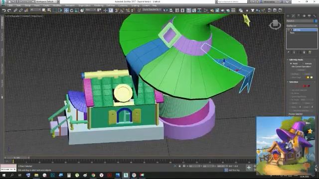Click the Redo arrow in main toolbar
Screen dimensions: 319x179
tap(9, 10)
